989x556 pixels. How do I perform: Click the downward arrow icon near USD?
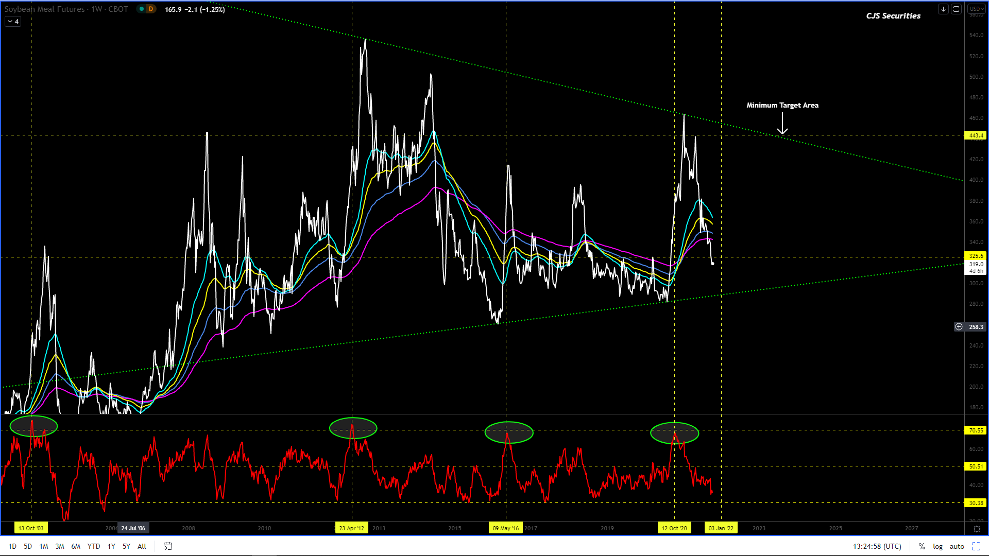[943, 9]
